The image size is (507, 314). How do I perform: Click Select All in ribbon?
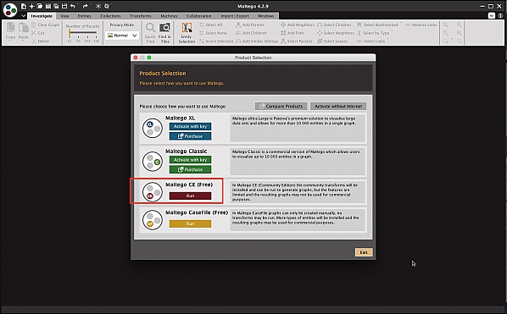(x=211, y=25)
